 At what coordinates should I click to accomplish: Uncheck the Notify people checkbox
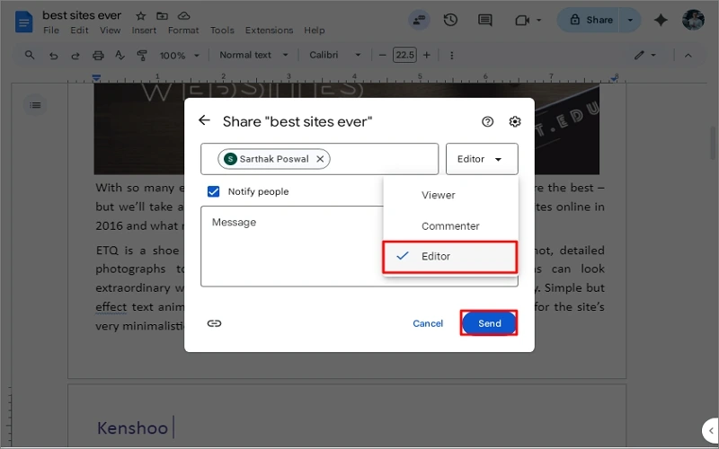point(213,191)
